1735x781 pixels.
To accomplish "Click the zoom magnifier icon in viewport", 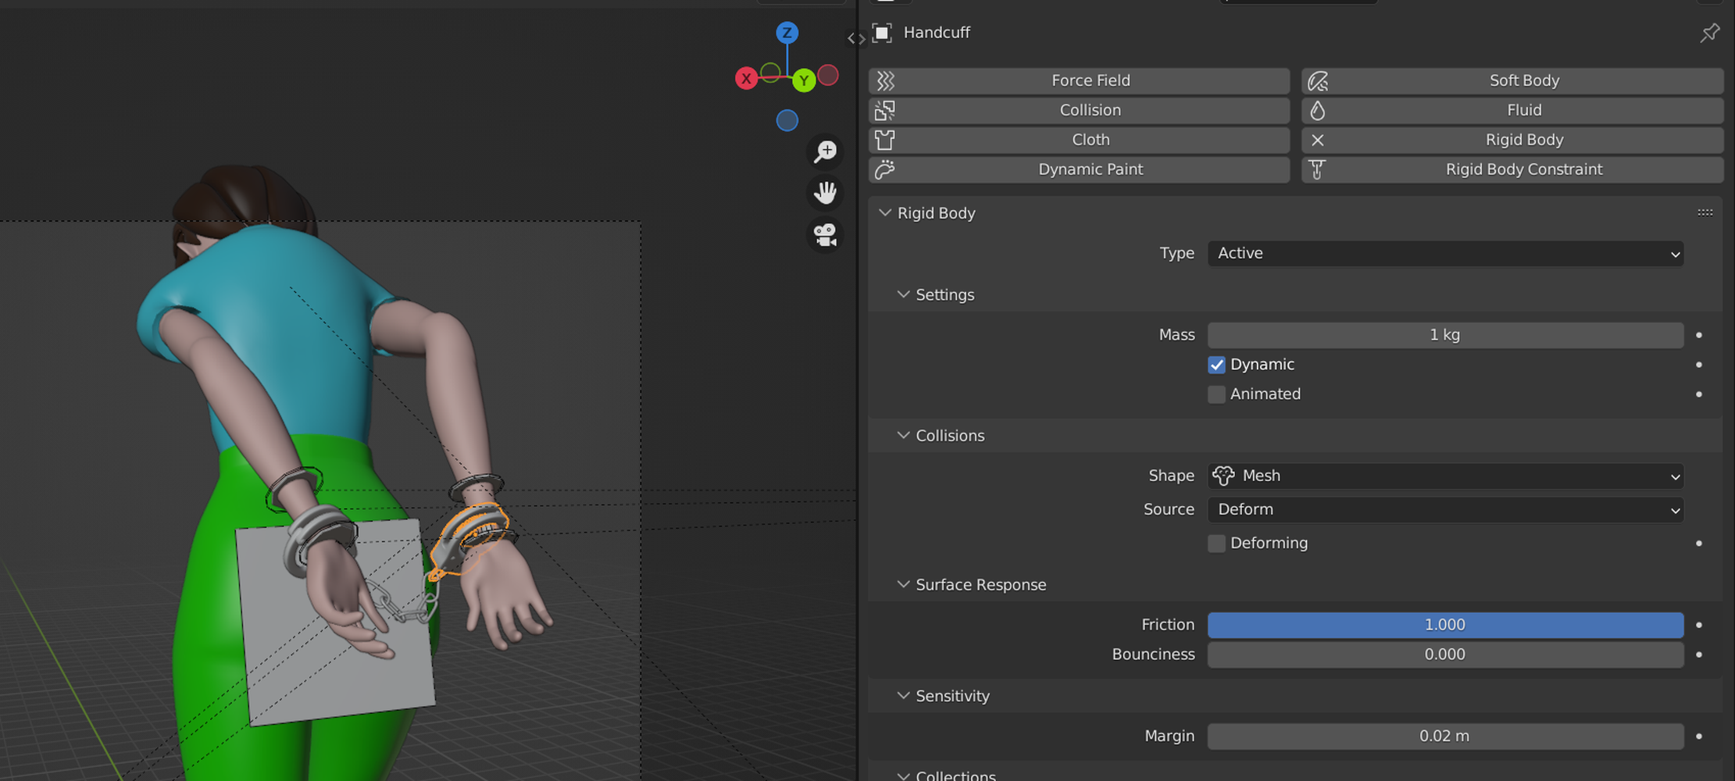I will [825, 152].
